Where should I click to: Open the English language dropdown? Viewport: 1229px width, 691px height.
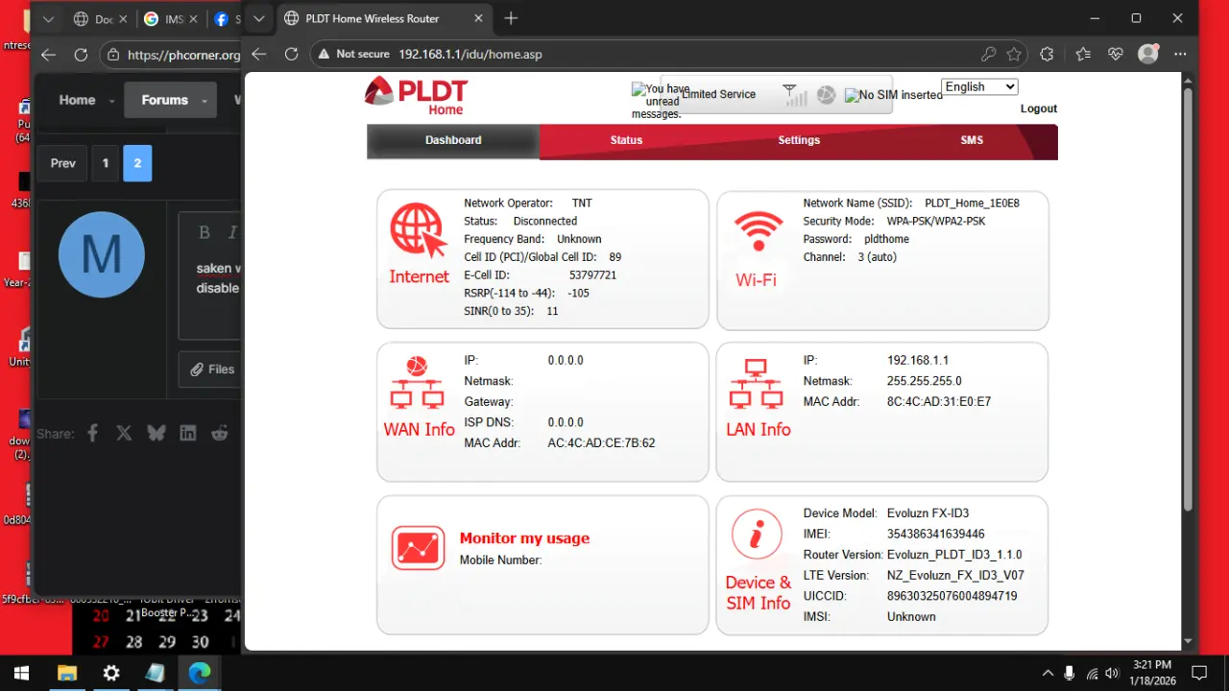[979, 86]
